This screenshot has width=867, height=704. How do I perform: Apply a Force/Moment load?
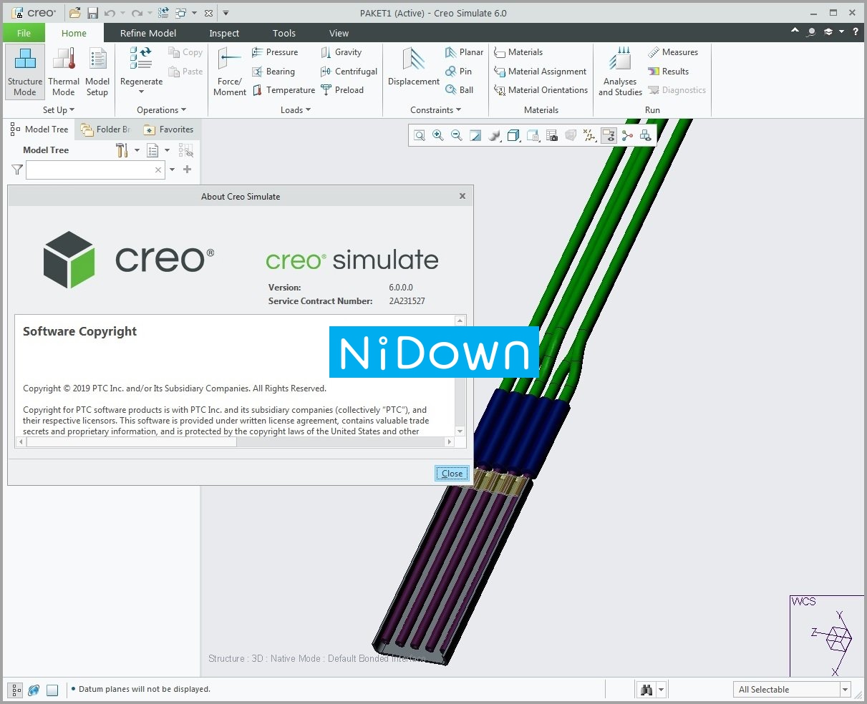(230, 72)
